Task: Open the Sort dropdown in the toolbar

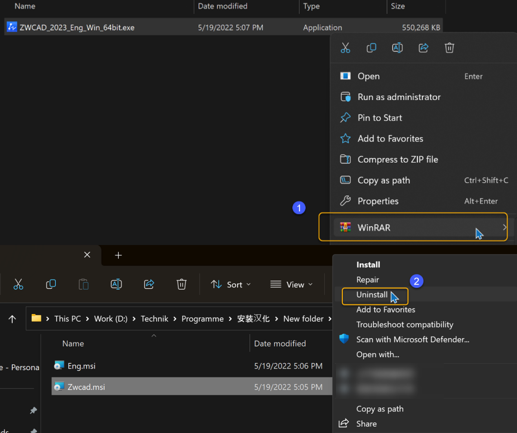Action: click(x=231, y=285)
